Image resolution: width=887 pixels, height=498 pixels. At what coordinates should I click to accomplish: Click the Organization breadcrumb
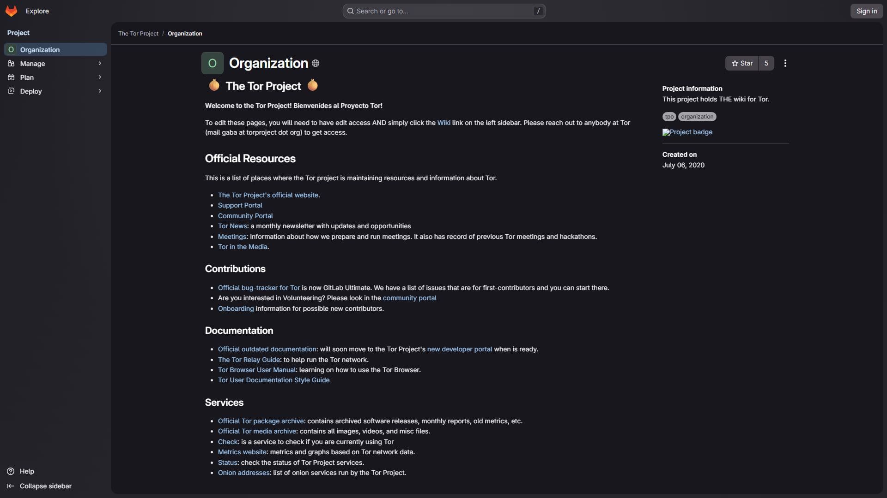click(x=185, y=34)
